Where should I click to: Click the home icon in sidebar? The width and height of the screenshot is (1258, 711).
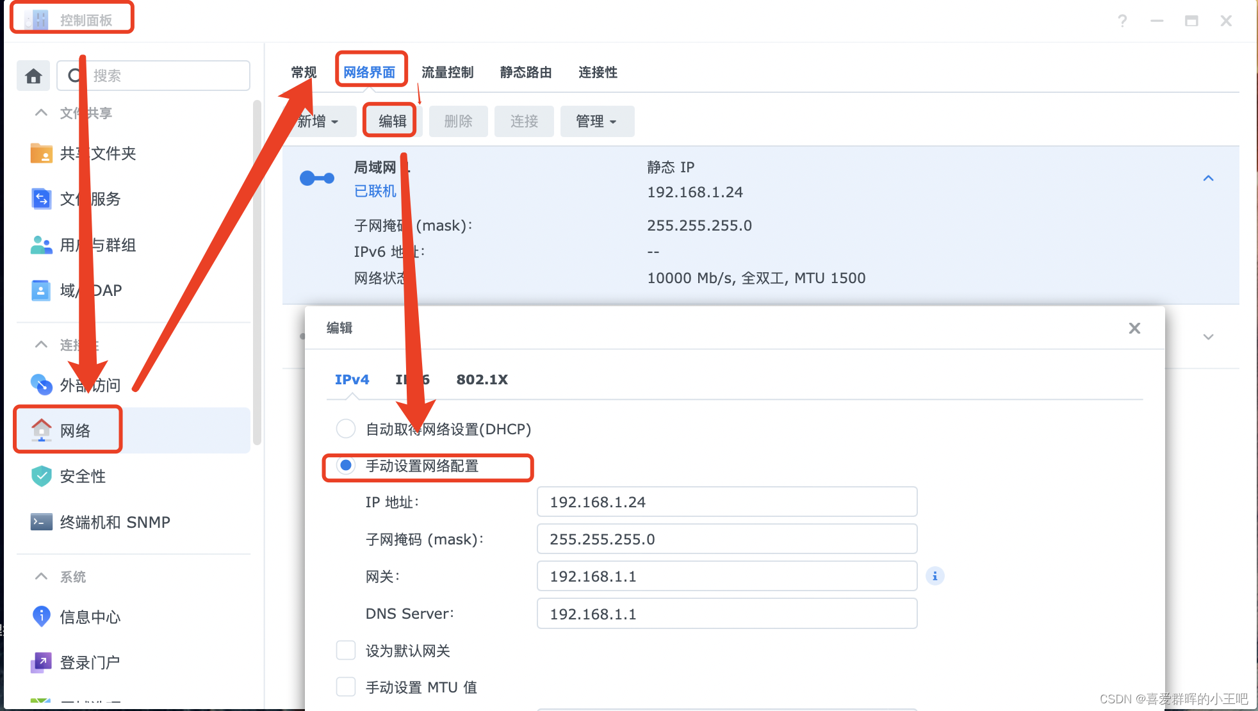pyautogui.click(x=33, y=76)
